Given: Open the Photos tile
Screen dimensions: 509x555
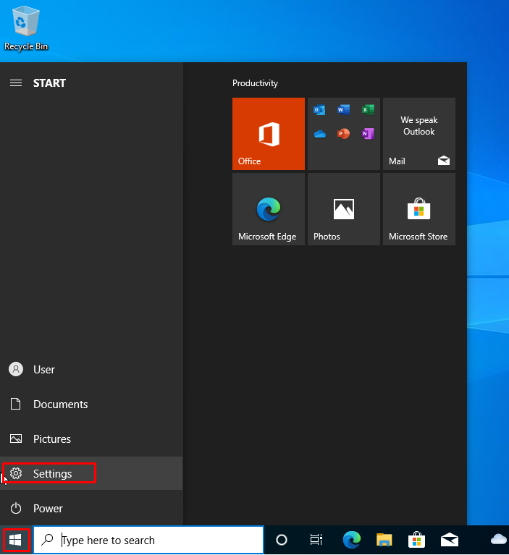Looking at the screenshot, I should [x=343, y=209].
